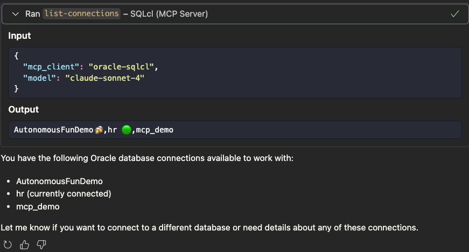Image resolution: width=469 pixels, height=252 pixels.
Task: Click the list-connections tool name badge
Action: (x=81, y=13)
